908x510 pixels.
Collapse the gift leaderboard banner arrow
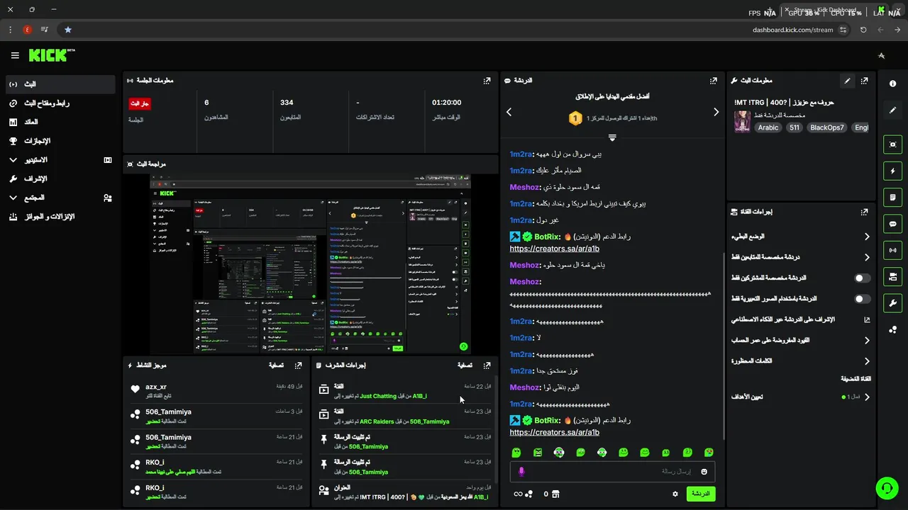pos(612,137)
